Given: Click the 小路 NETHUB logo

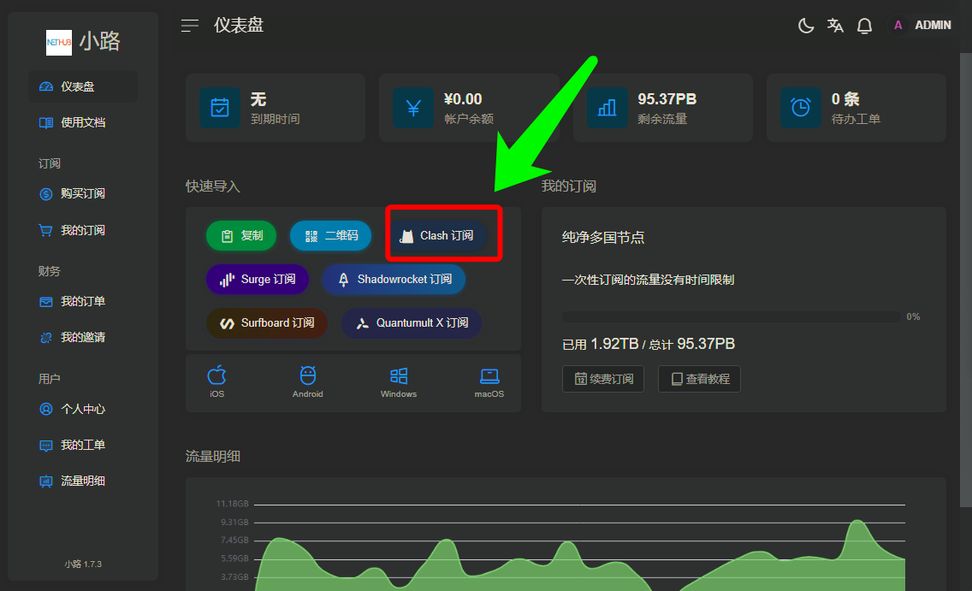Looking at the screenshot, I should pos(84,42).
